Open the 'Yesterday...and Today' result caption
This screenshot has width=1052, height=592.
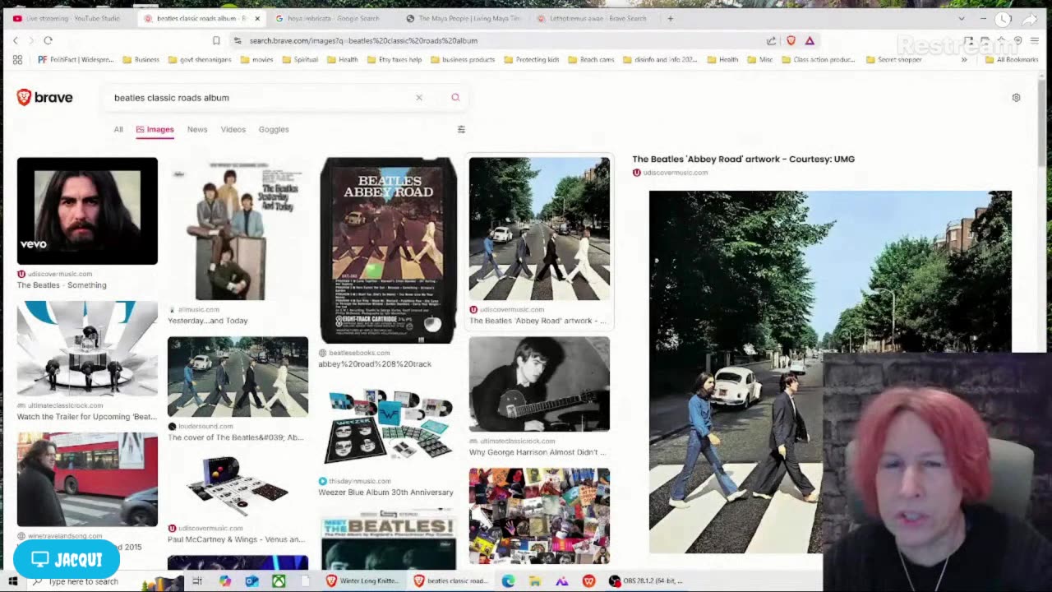tap(207, 321)
